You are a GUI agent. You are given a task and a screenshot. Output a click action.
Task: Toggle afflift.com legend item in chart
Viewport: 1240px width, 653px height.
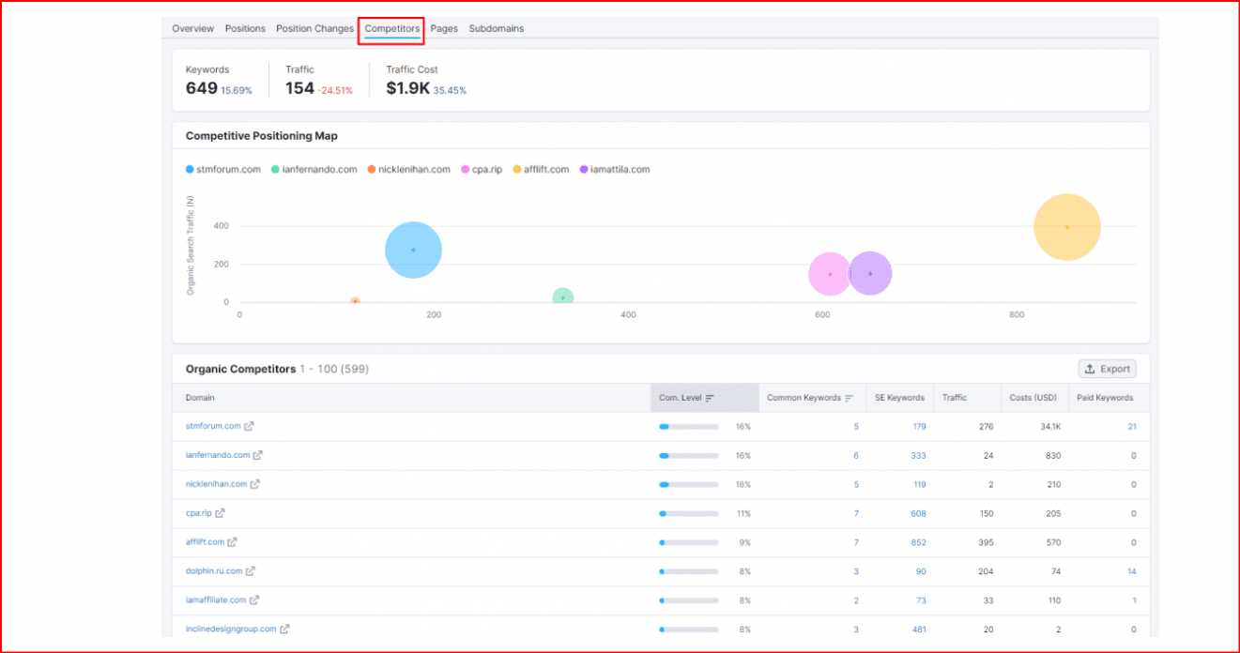541,170
